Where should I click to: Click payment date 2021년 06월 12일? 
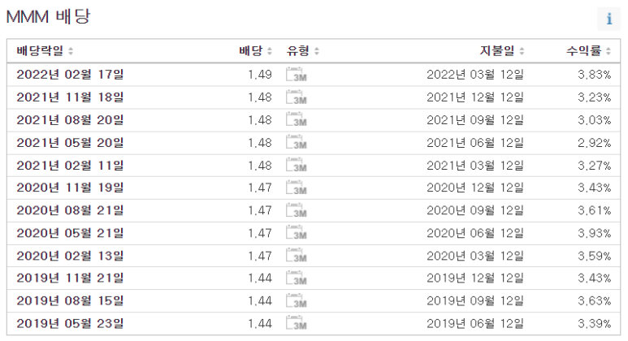pos(475,143)
